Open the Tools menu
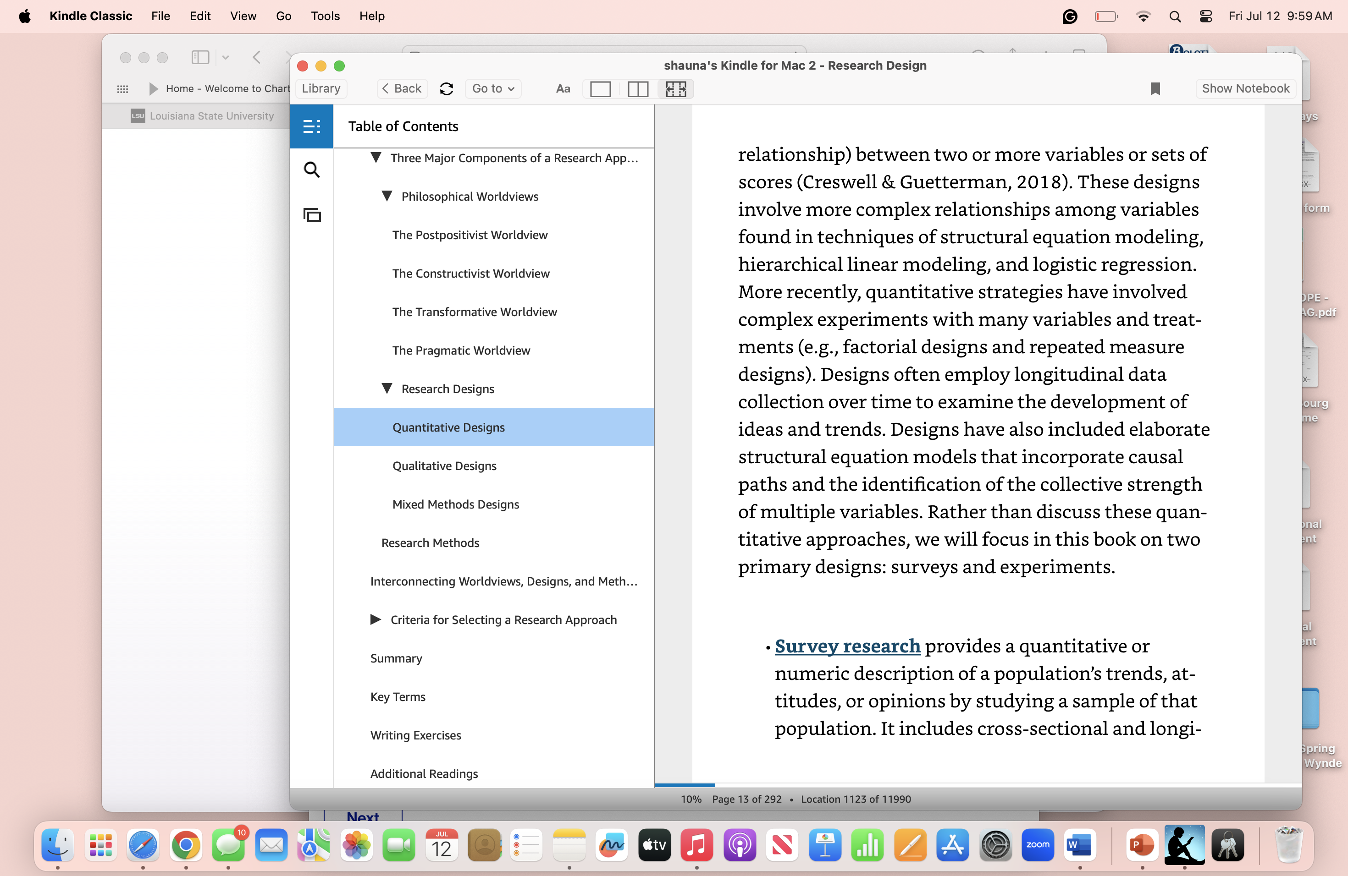Image resolution: width=1348 pixels, height=876 pixels. [325, 16]
